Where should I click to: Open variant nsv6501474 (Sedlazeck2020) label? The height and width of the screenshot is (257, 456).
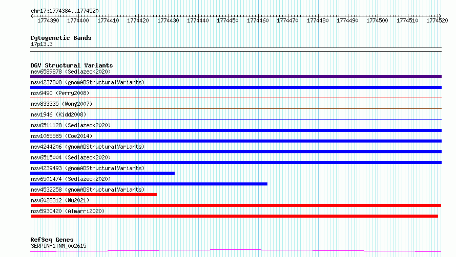pos(71,179)
